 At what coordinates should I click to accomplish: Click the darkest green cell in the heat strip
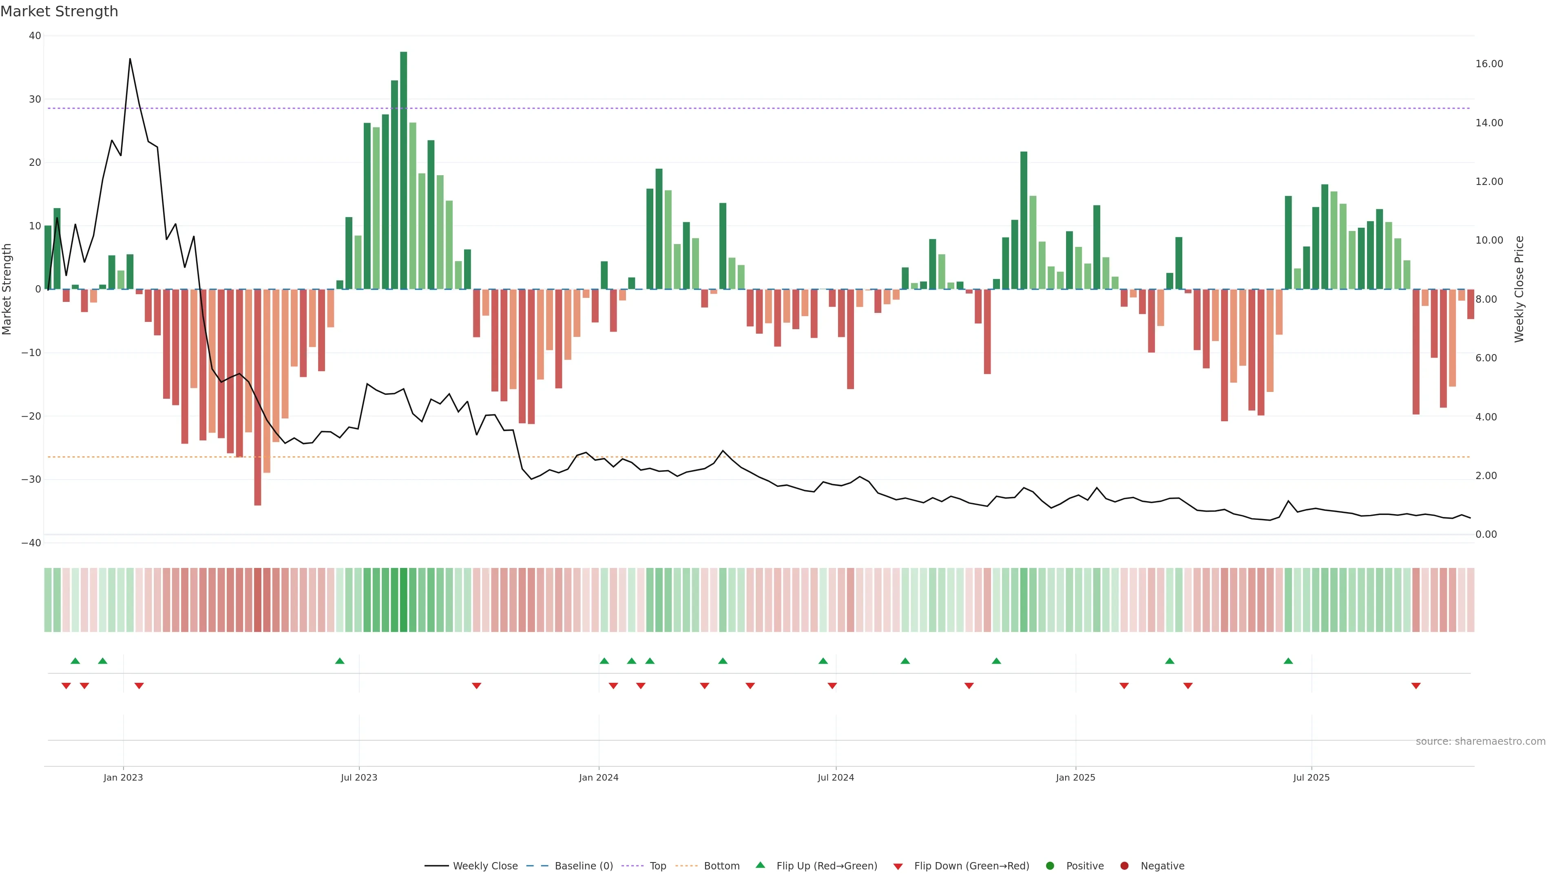click(x=404, y=600)
